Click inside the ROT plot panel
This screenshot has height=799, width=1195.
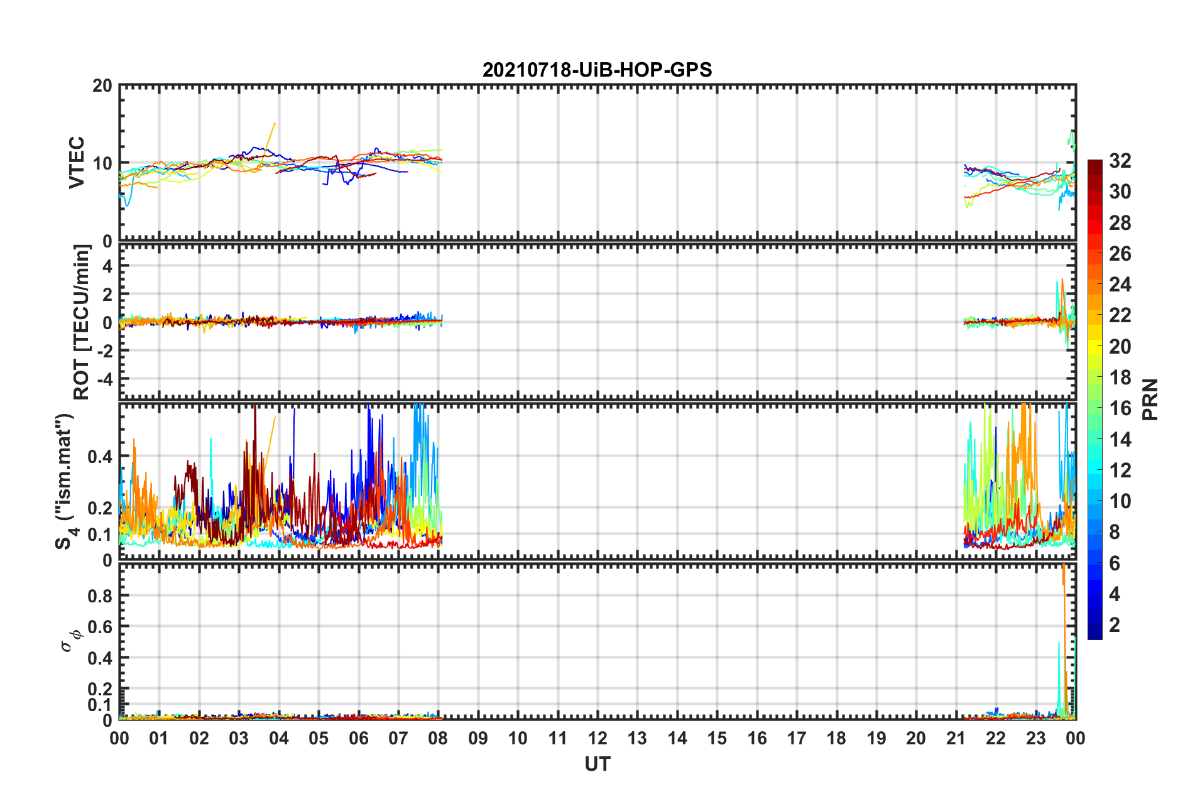tap(597, 322)
